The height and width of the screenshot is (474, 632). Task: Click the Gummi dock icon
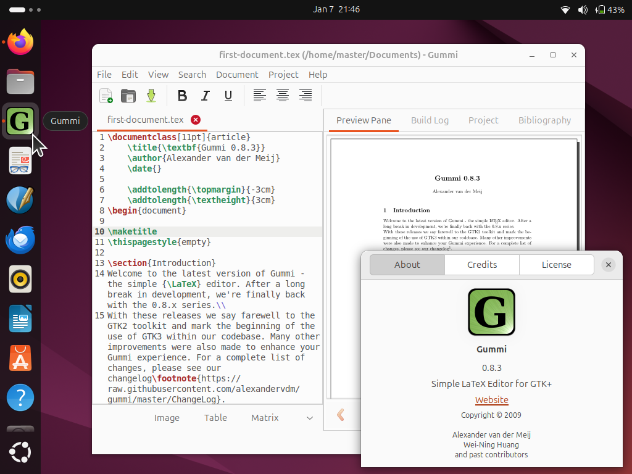click(20, 121)
